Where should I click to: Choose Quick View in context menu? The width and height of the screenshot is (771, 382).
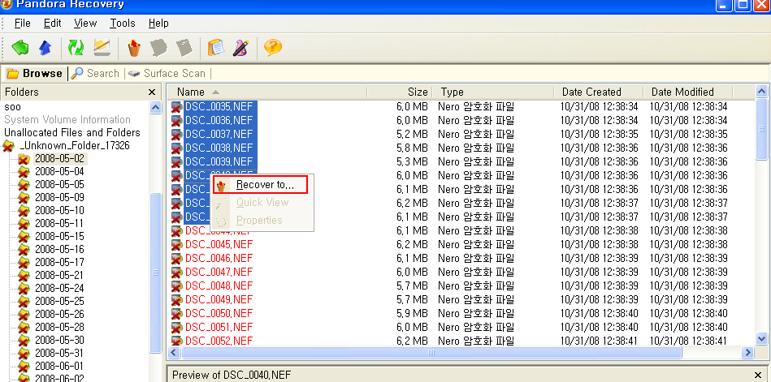[x=262, y=202]
